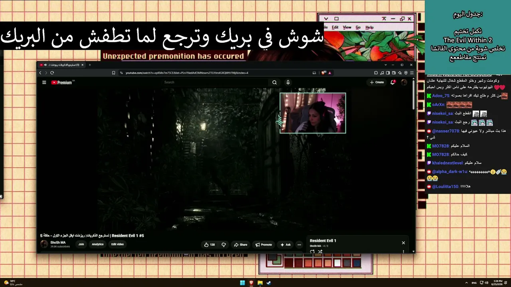Click the Brave Rewards triangle icon
Image resolution: width=511 pixels, height=287 pixels.
pos(330,73)
